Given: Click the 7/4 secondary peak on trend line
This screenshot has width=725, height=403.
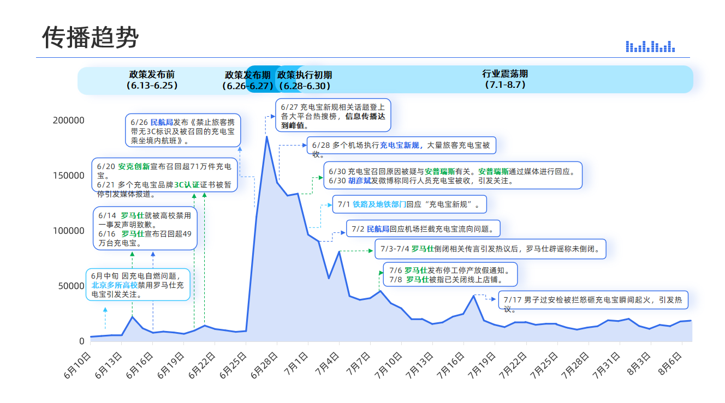Looking at the screenshot, I should click(x=339, y=251).
